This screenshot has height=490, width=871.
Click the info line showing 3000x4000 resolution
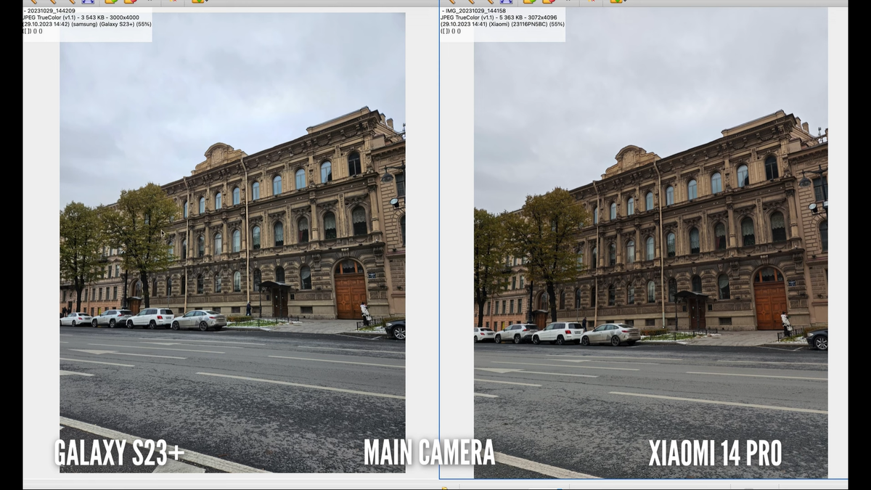[x=81, y=17]
